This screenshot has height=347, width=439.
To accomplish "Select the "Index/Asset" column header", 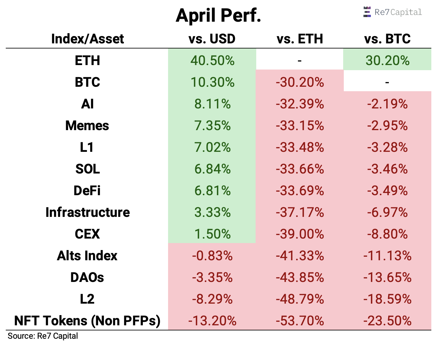I will point(88,39).
